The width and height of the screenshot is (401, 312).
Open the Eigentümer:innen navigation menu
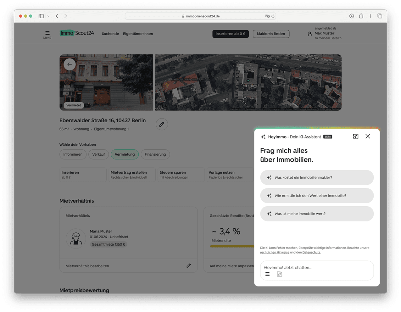point(138,34)
